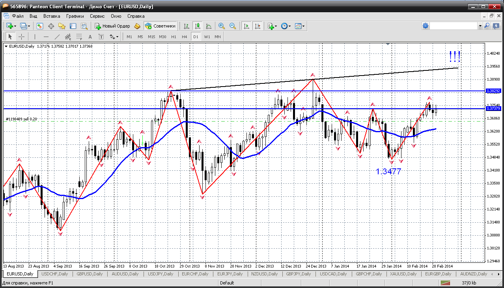Click the Новый Ордер button
The image size is (504, 288).
[112, 26]
